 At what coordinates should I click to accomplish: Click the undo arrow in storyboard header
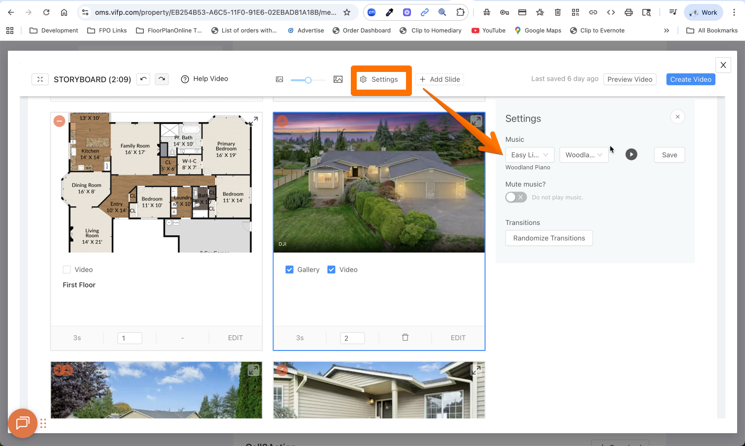tap(143, 79)
